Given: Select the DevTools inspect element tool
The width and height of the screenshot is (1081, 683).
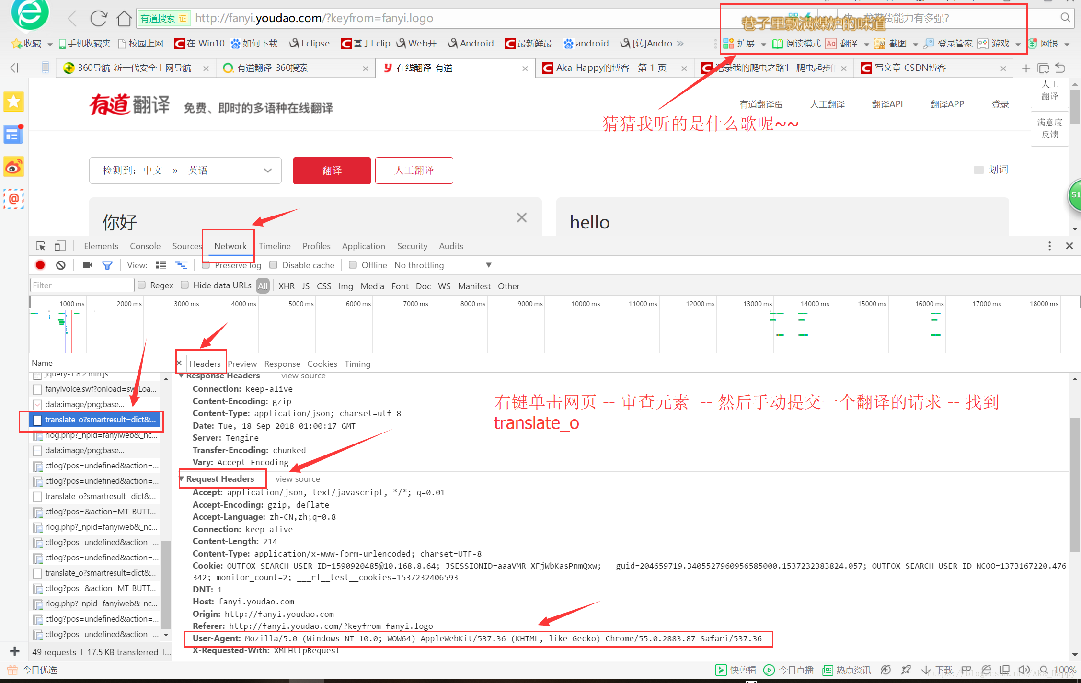Looking at the screenshot, I should point(41,246).
